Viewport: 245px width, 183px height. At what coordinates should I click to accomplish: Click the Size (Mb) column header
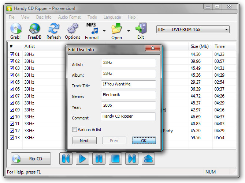click(200, 46)
